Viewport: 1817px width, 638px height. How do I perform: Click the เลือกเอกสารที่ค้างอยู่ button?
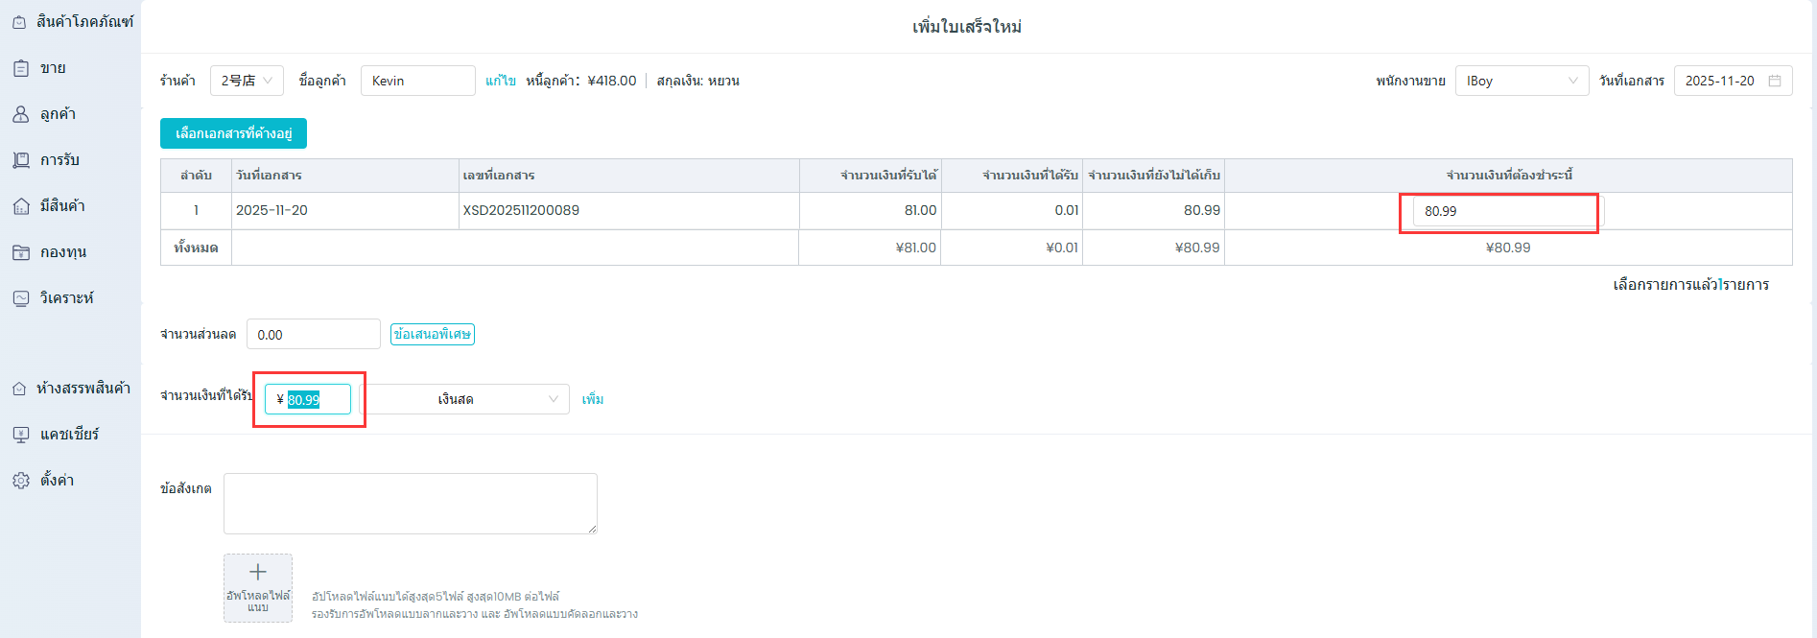pos(233,133)
